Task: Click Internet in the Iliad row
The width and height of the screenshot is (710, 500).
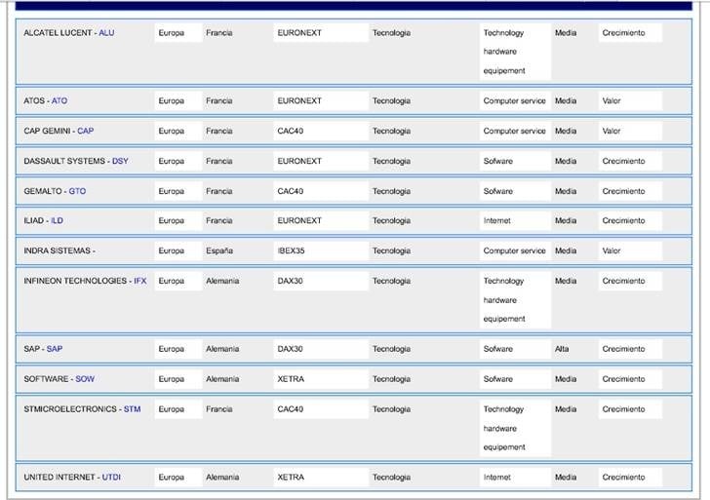Action: click(x=496, y=221)
